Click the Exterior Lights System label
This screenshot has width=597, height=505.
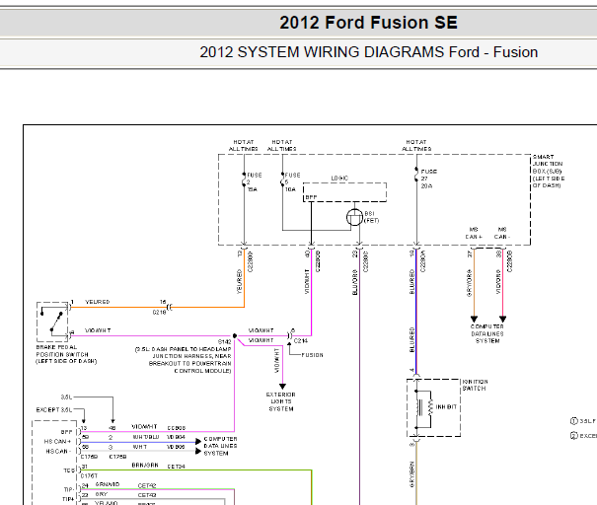point(281,401)
